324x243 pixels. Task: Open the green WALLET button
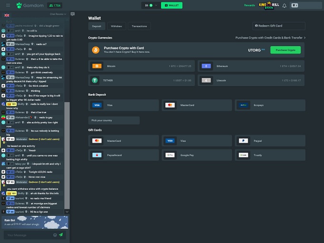tap(172, 5)
